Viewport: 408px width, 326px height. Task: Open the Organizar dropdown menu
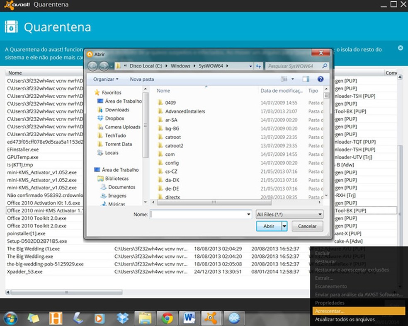tap(105, 79)
